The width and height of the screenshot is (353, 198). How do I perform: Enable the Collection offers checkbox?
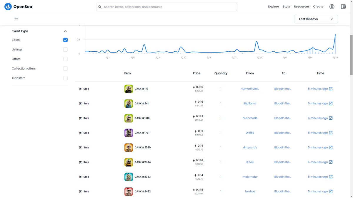pyautogui.click(x=65, y=69)
